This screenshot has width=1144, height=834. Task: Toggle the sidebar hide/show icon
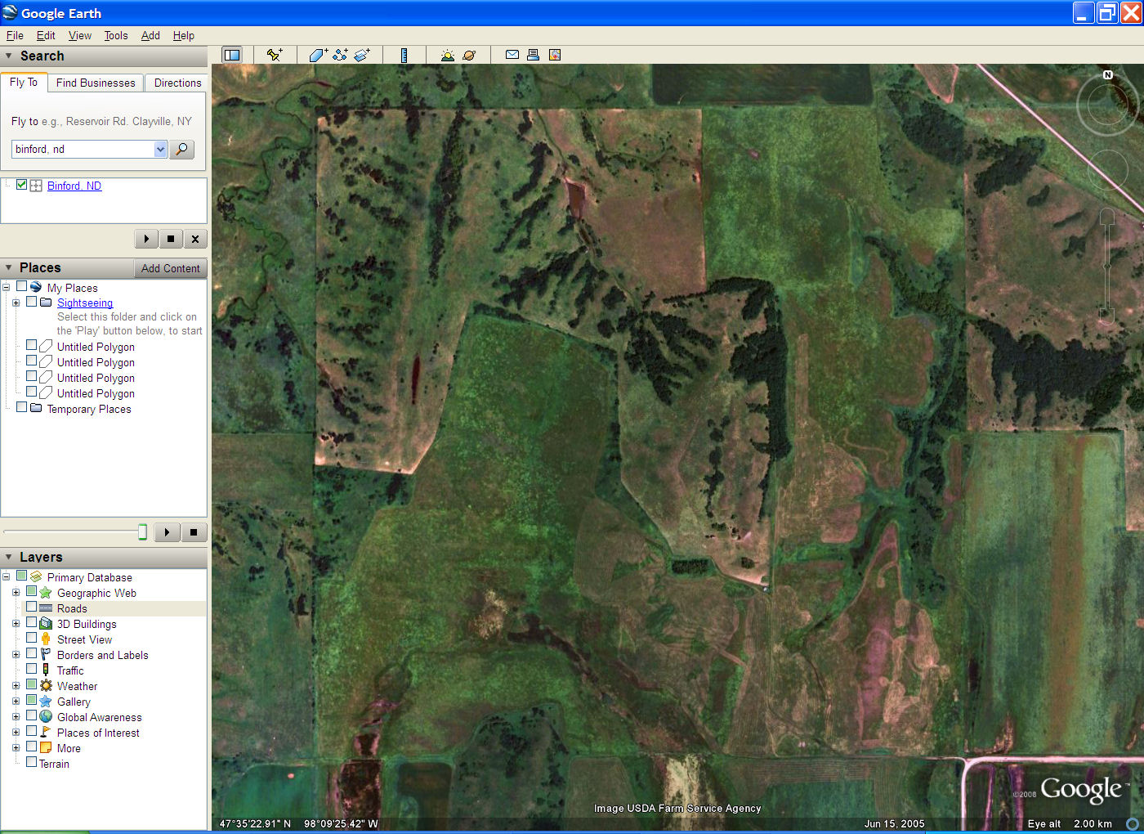pyautogui.click(x=232, y=55)
